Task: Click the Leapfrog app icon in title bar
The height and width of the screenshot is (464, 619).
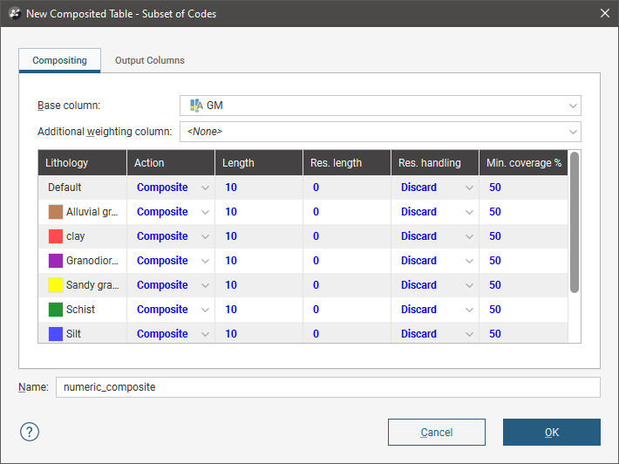Action: pyautogui.click(x=12, y=13)
